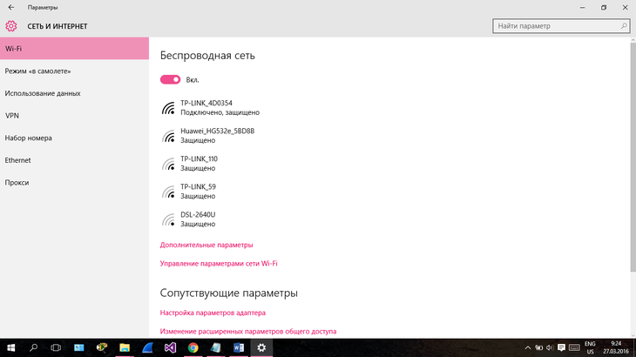Click the settings gear icon near header
The image size is (636, 357).
coord(11,26)
